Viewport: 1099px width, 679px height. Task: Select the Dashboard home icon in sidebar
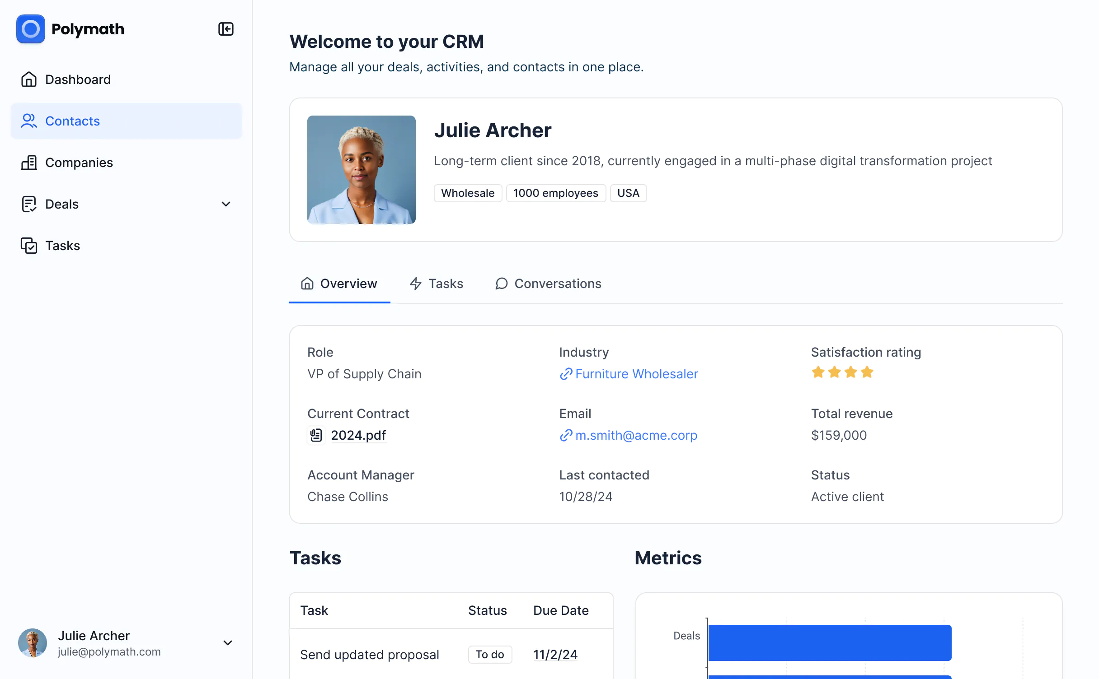tap(29, 79)
